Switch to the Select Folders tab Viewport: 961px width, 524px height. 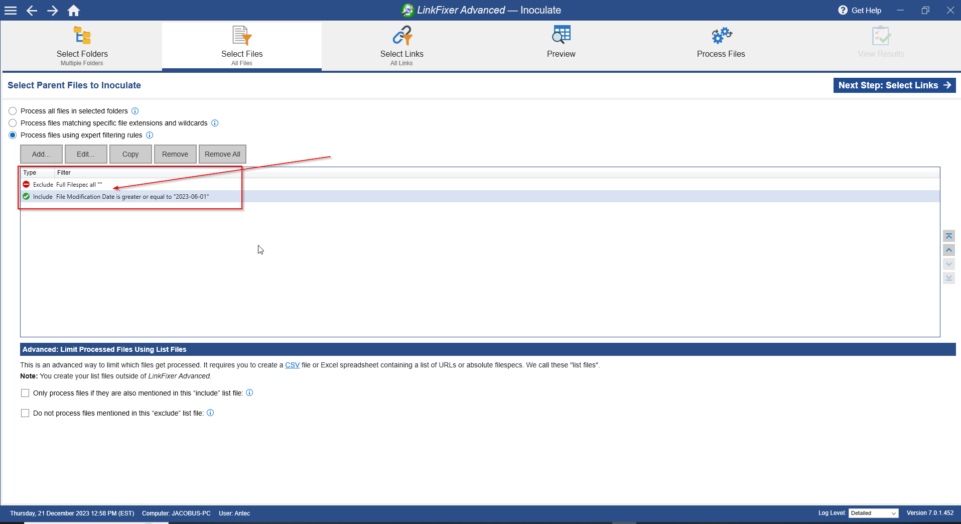click(82, 46)
